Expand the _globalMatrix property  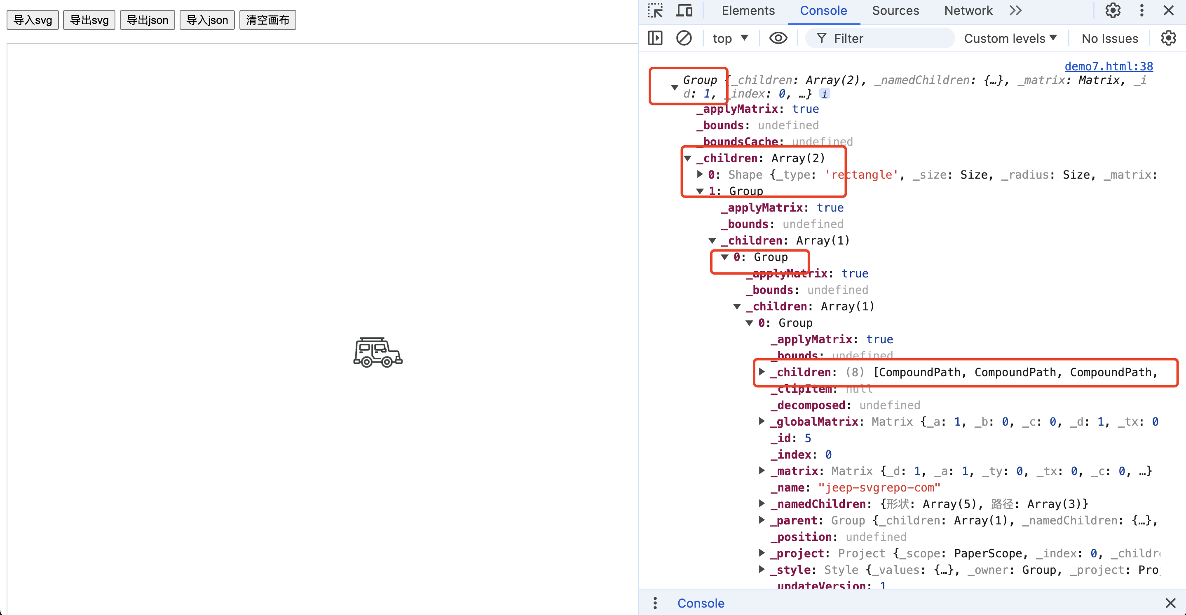click(762, 422)
